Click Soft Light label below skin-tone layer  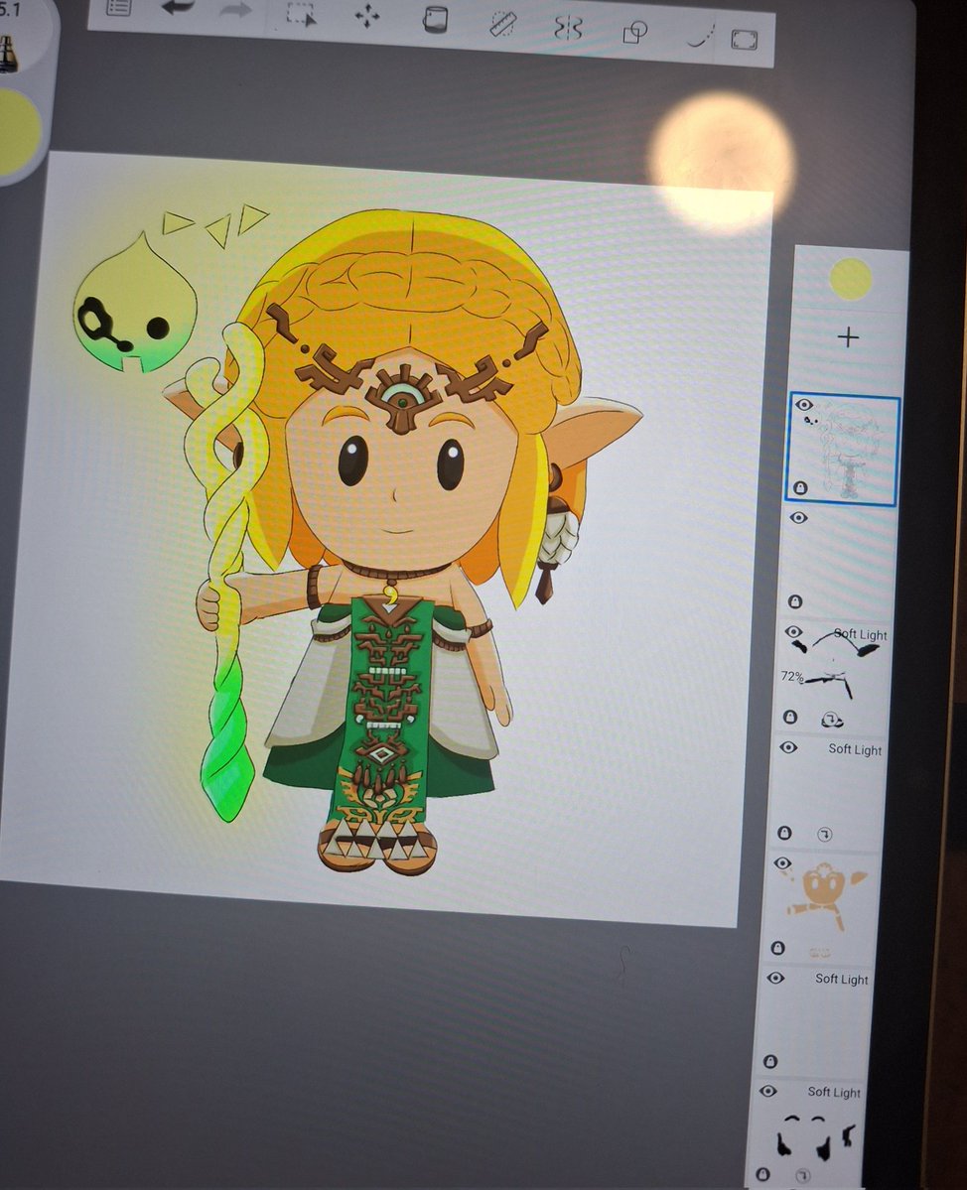click(842, 979)
